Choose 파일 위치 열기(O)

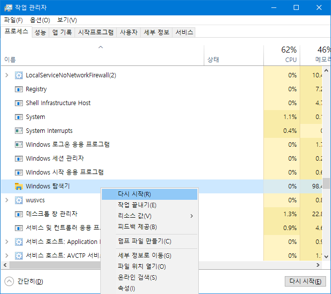[150, 267]
